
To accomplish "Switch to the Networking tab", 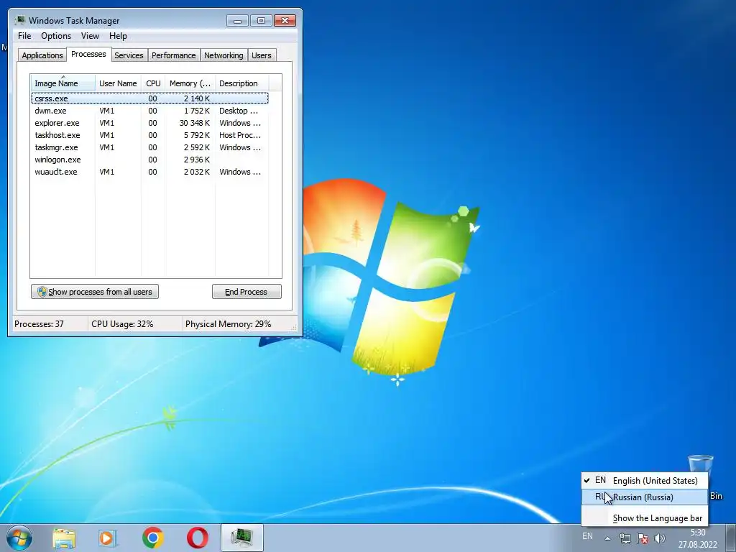I will 224,55.
